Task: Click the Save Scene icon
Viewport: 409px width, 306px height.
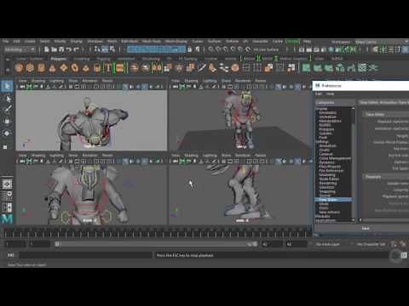Action: [61, 49]
